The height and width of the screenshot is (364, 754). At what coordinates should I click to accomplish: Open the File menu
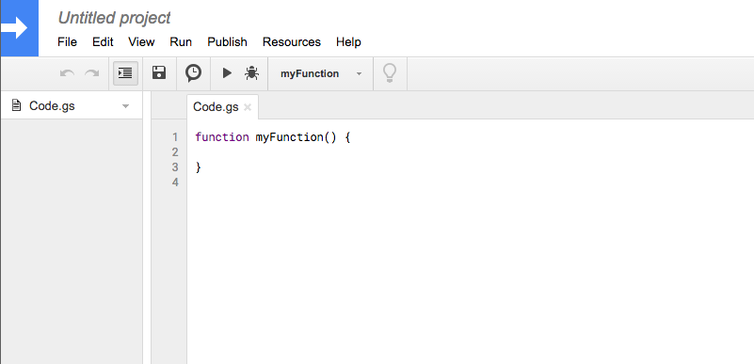point(68,42)
